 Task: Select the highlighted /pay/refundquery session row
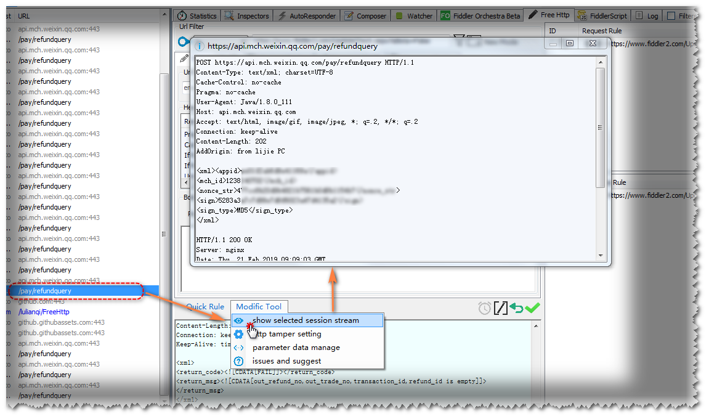tap(83, 291)
